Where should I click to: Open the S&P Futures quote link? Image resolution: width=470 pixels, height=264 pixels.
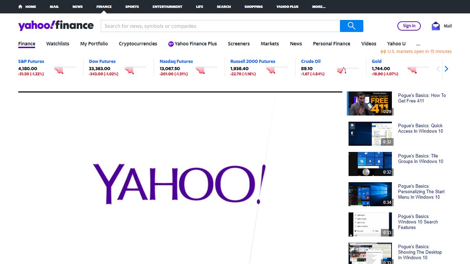[x=31, y=62]
